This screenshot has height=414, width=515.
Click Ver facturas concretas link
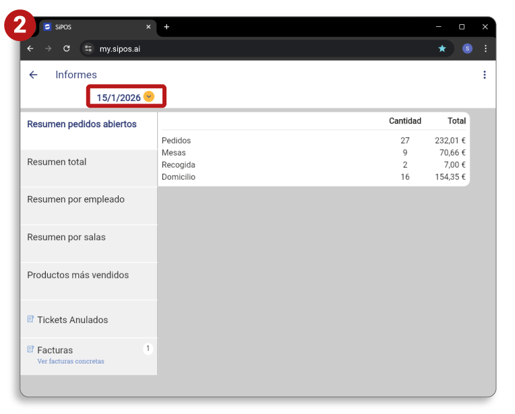point(71,361)
